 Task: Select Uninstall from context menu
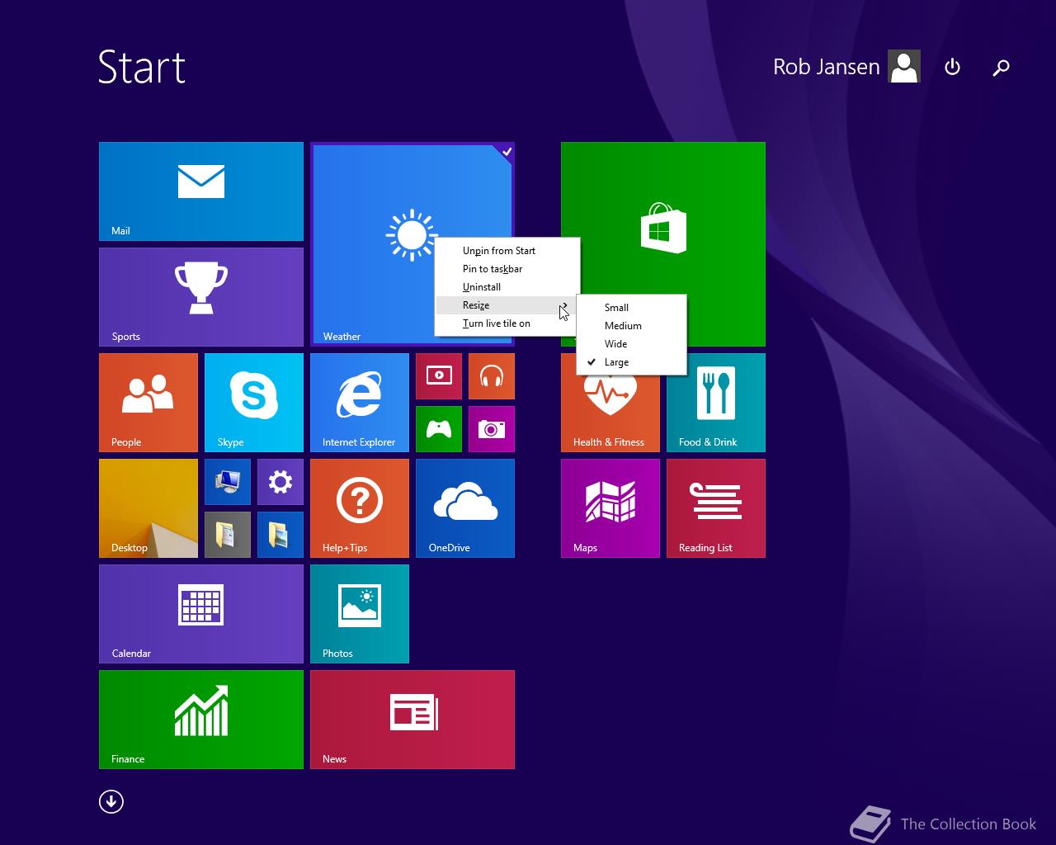point(507,287)
